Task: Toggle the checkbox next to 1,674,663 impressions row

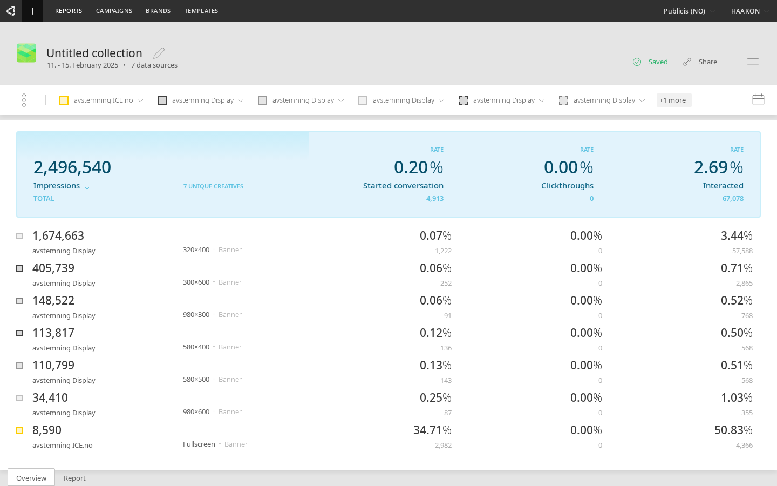Action: (19, 235)
